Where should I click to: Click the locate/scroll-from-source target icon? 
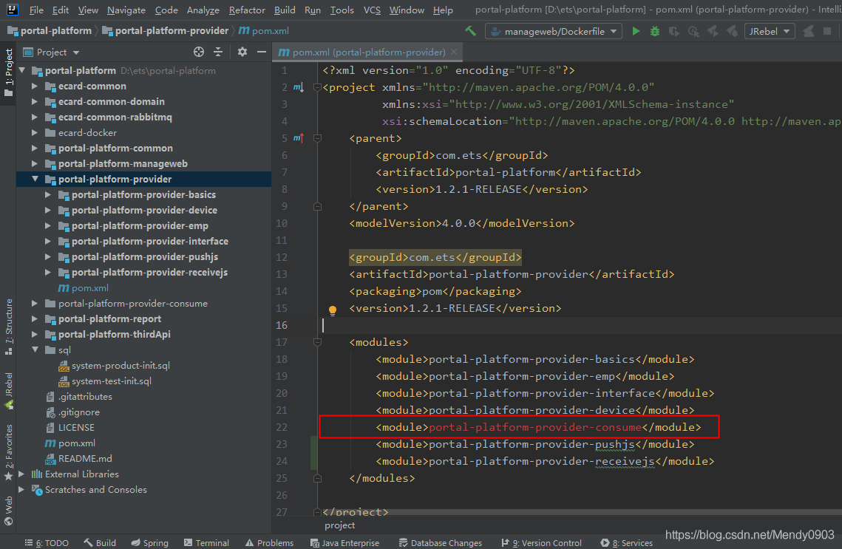199,52
